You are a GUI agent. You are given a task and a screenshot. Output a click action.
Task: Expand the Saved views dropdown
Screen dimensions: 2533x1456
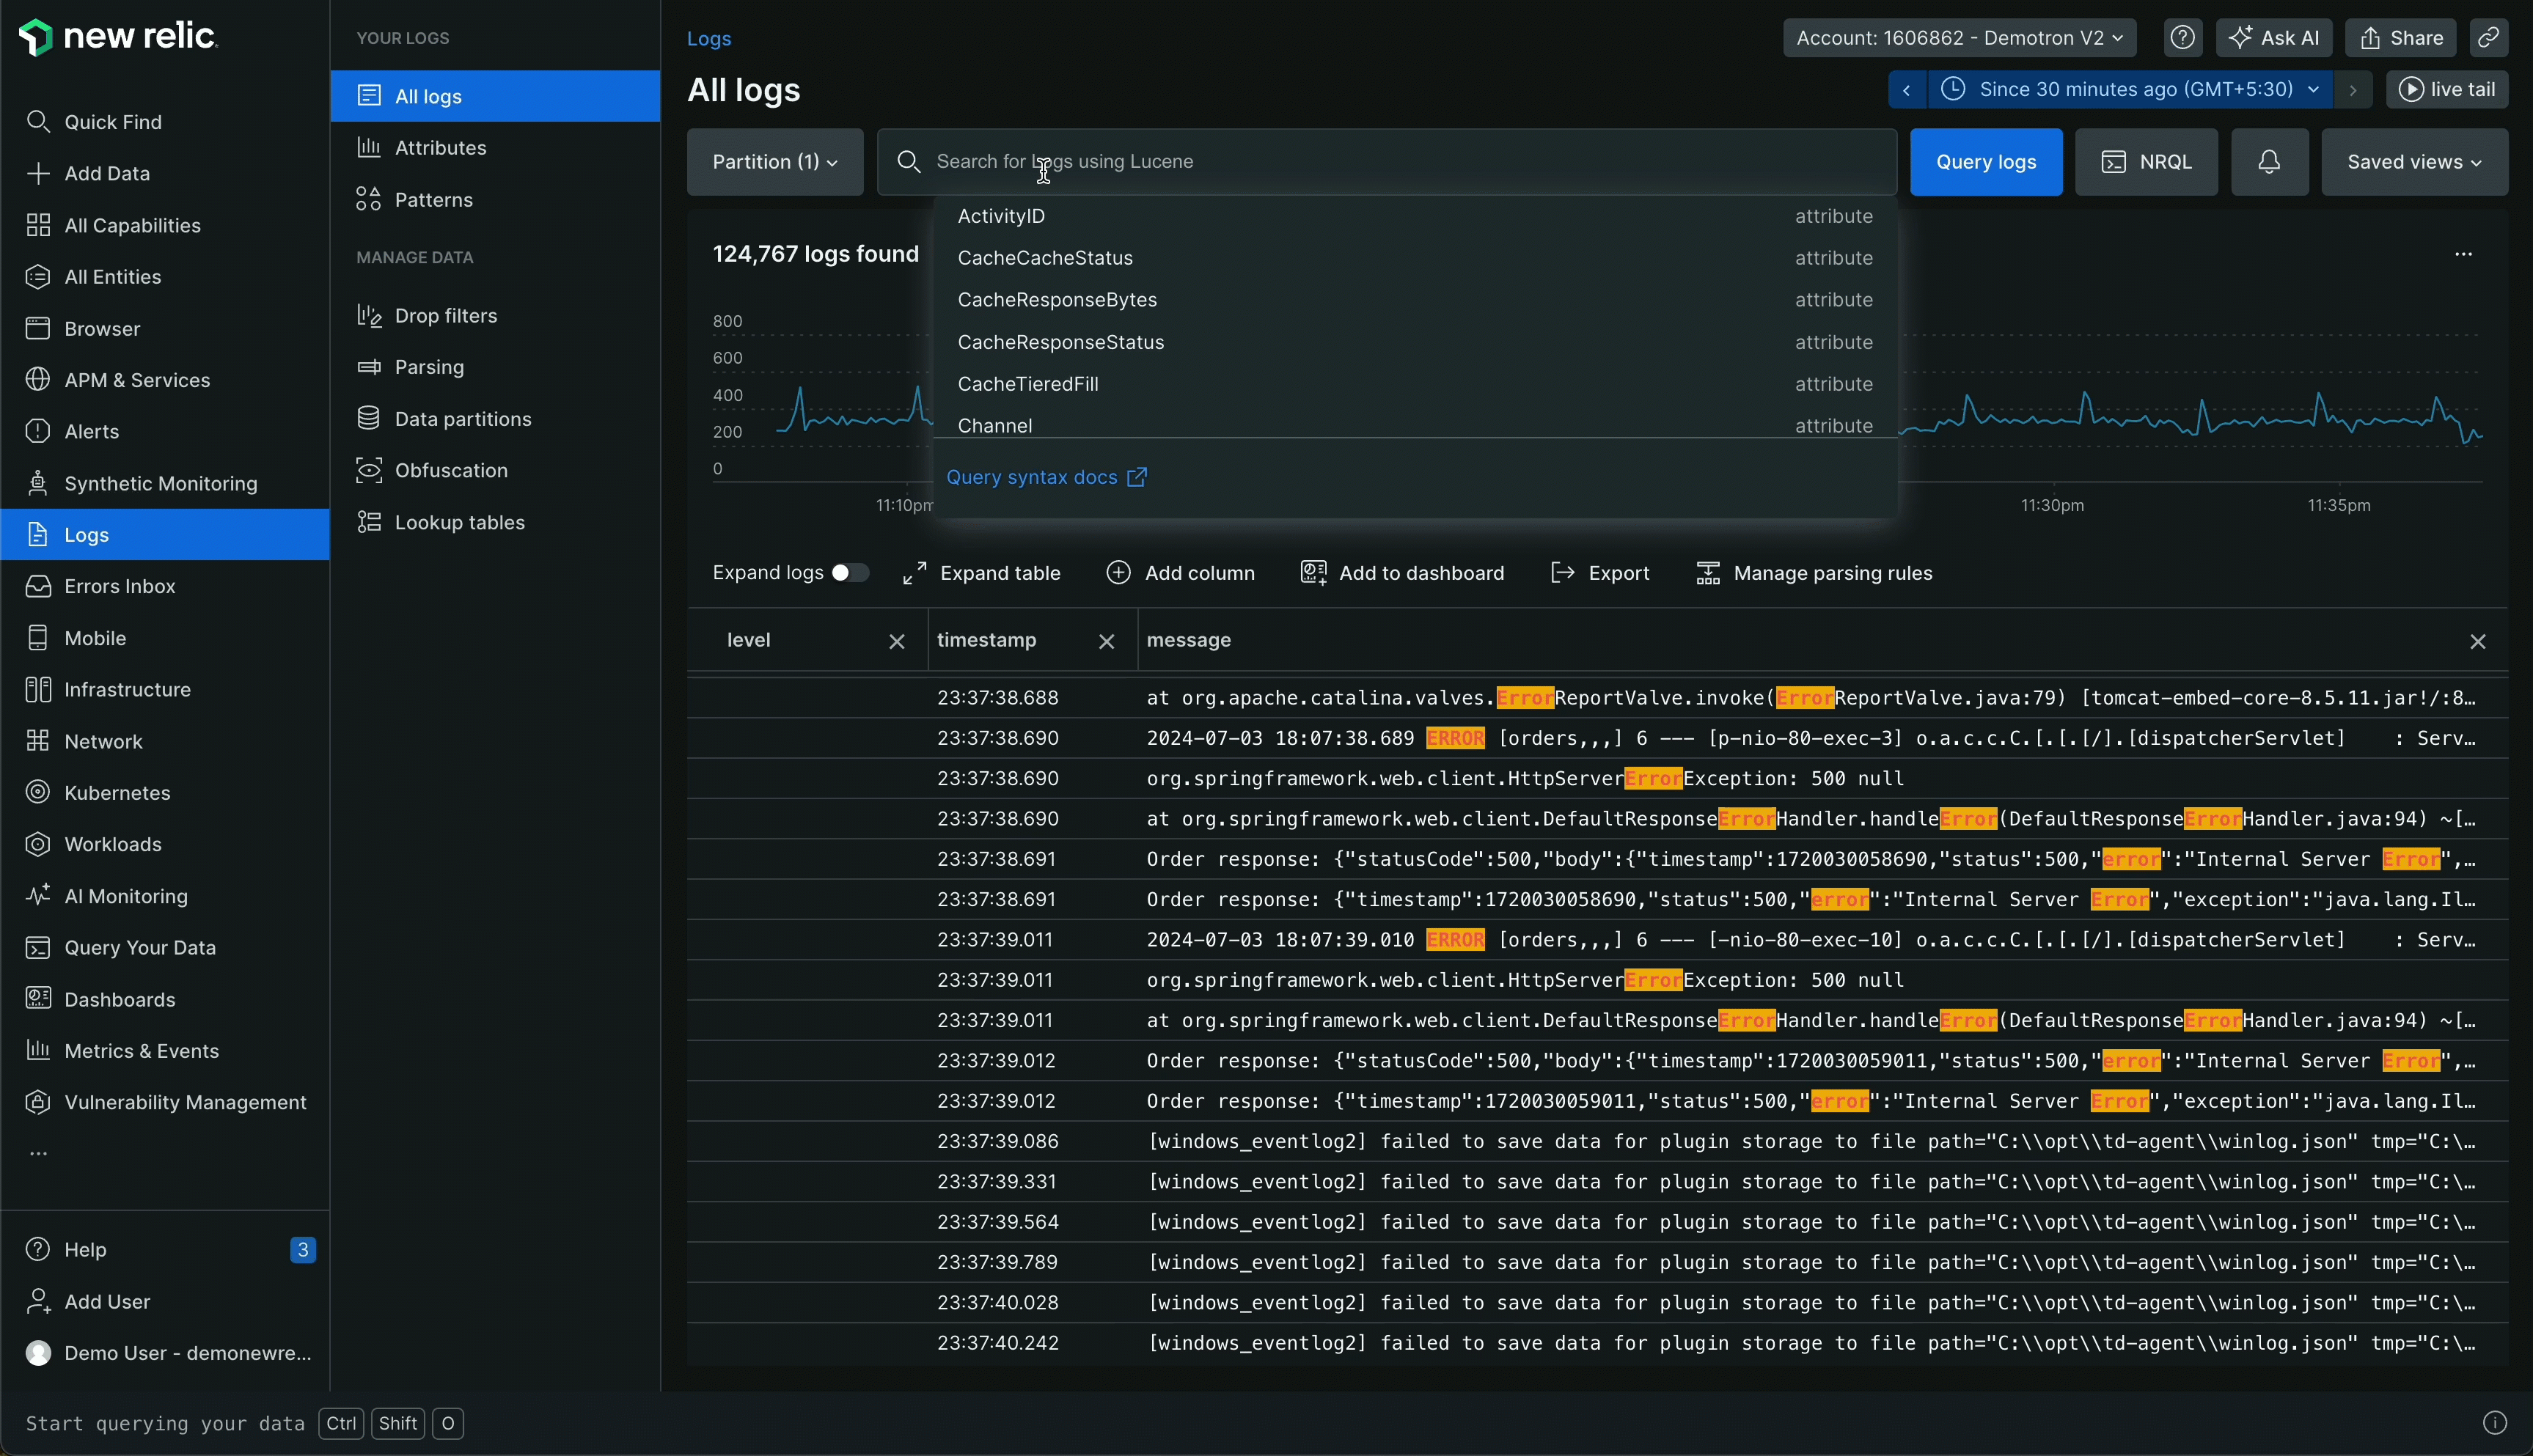pyautogui.click(x=2413, y=162)
